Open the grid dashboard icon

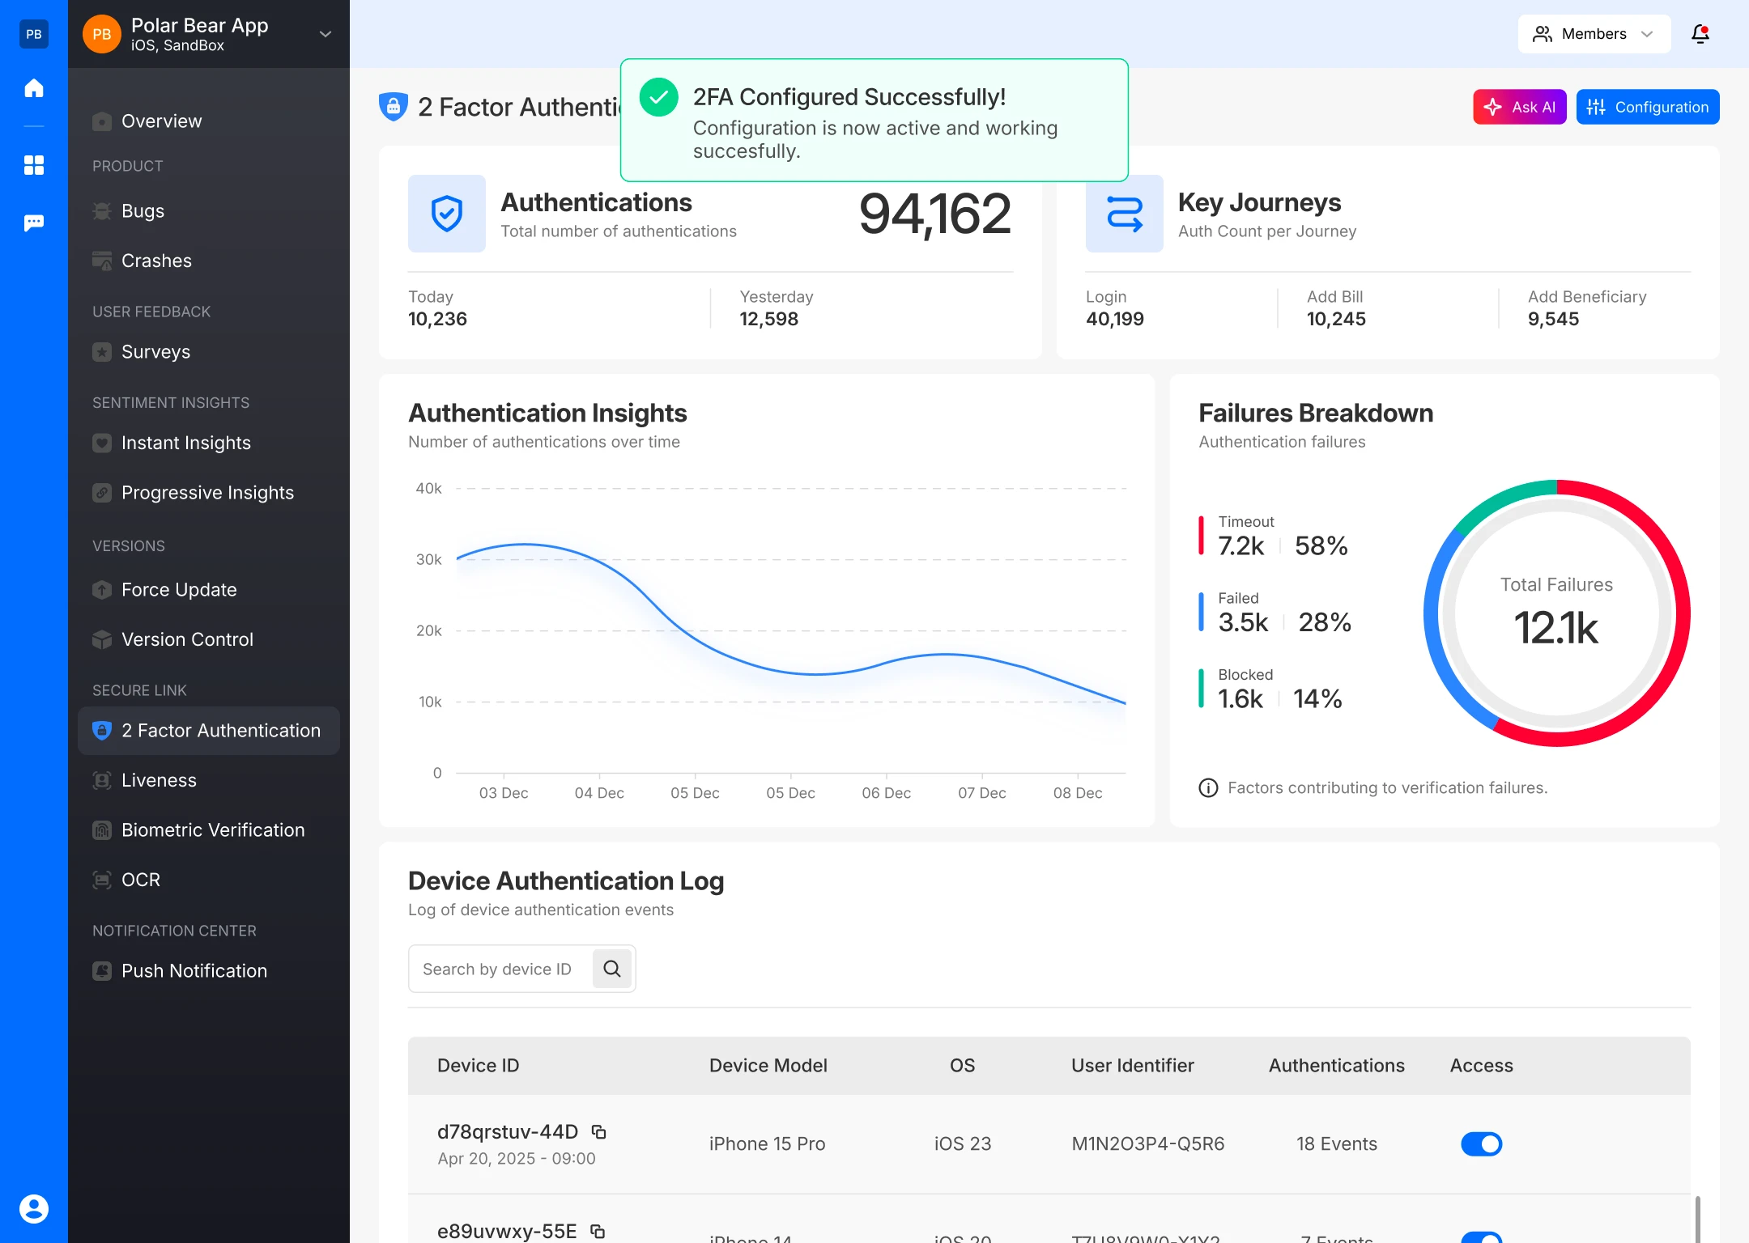pos(34,165)
